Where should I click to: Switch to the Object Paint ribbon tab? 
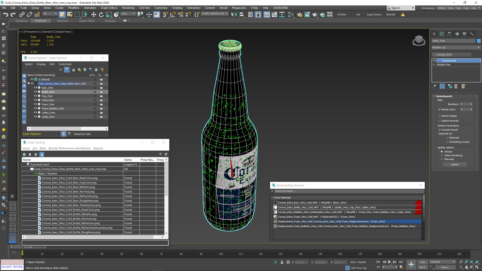pos(87,21)
